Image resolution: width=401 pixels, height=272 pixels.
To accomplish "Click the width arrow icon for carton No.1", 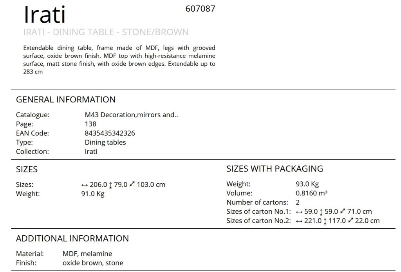I will point(299,212).
